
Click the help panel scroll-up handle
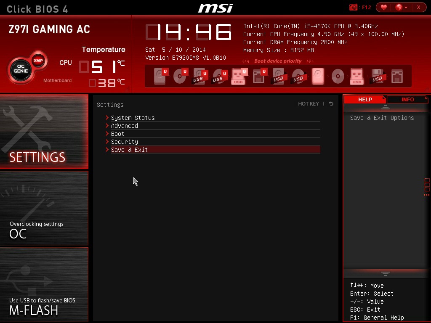[386, 107]
